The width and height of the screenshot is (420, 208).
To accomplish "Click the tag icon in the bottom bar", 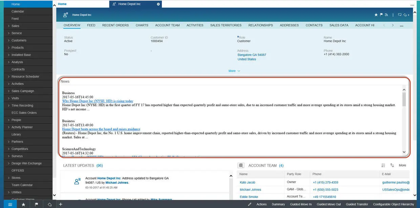I will (49, 204).
